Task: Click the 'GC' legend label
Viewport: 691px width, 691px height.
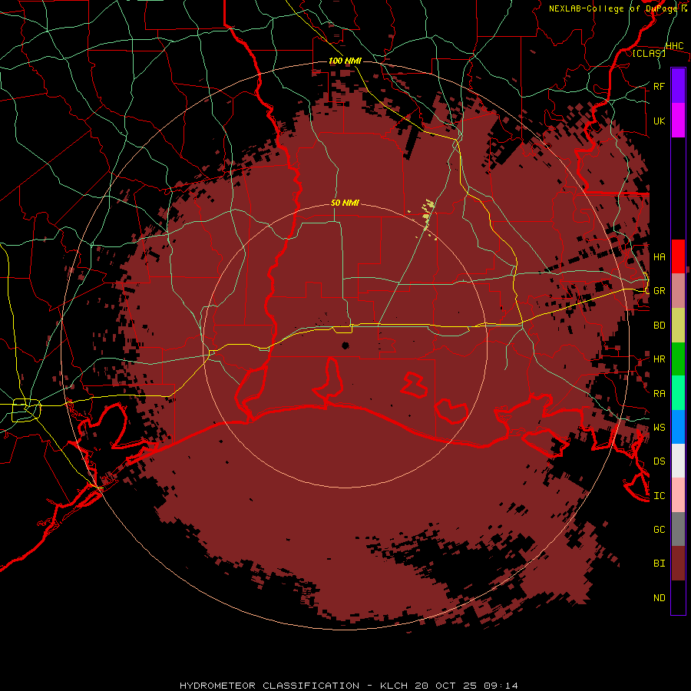Action: [x=660, y=530]
